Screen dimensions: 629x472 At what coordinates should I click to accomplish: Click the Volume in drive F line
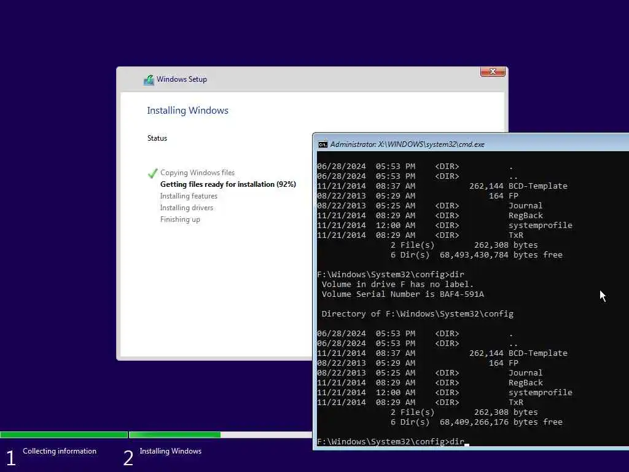397,284
